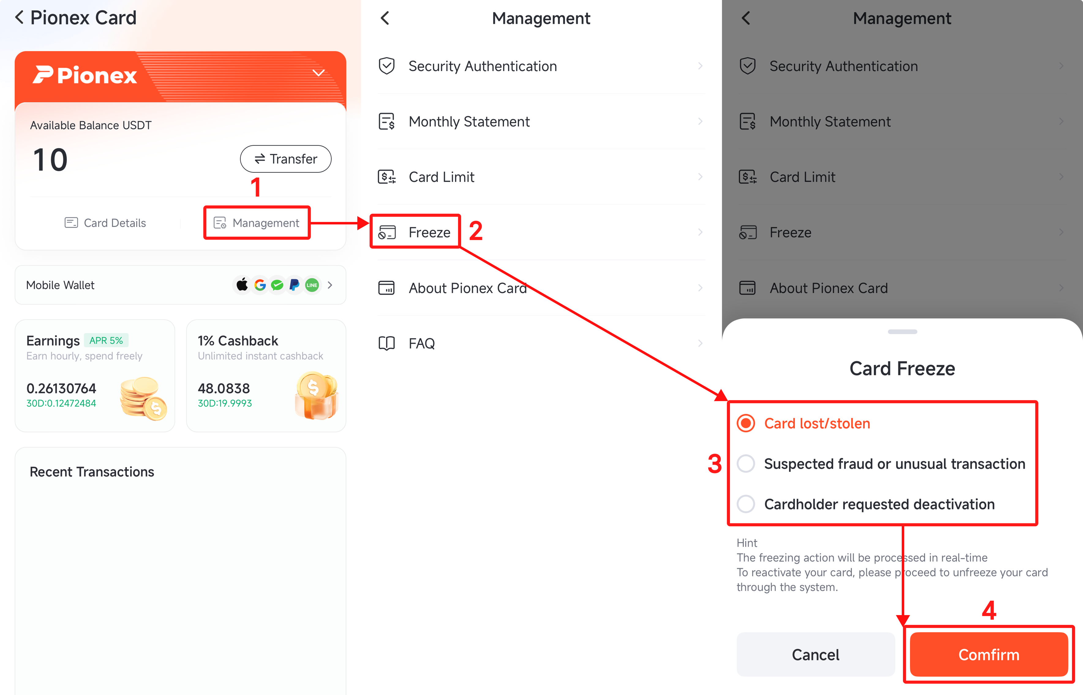
Task: Click the Monthly Statement document icon
Action: point(386,122)
